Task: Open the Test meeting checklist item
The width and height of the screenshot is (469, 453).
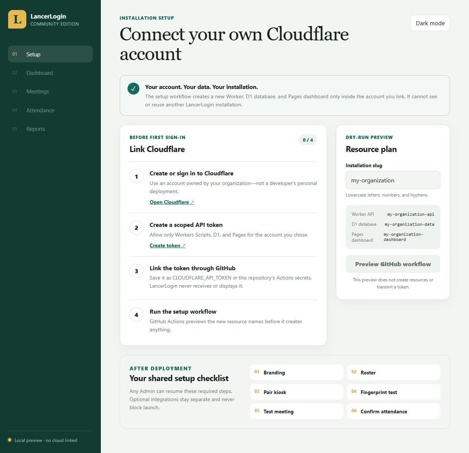Action: [x=297, y=411]
